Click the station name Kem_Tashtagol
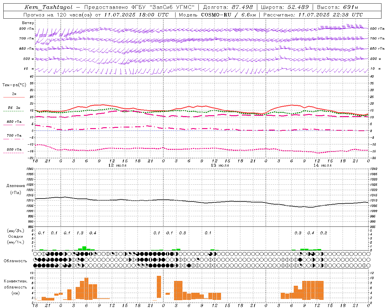The width and height of the screenshot is (386, 308). coord(48,7)
